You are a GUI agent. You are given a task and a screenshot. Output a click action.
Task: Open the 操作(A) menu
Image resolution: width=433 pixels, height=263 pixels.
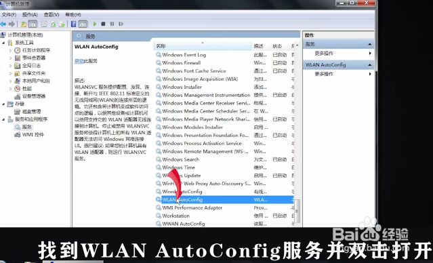tap(30, 15)
